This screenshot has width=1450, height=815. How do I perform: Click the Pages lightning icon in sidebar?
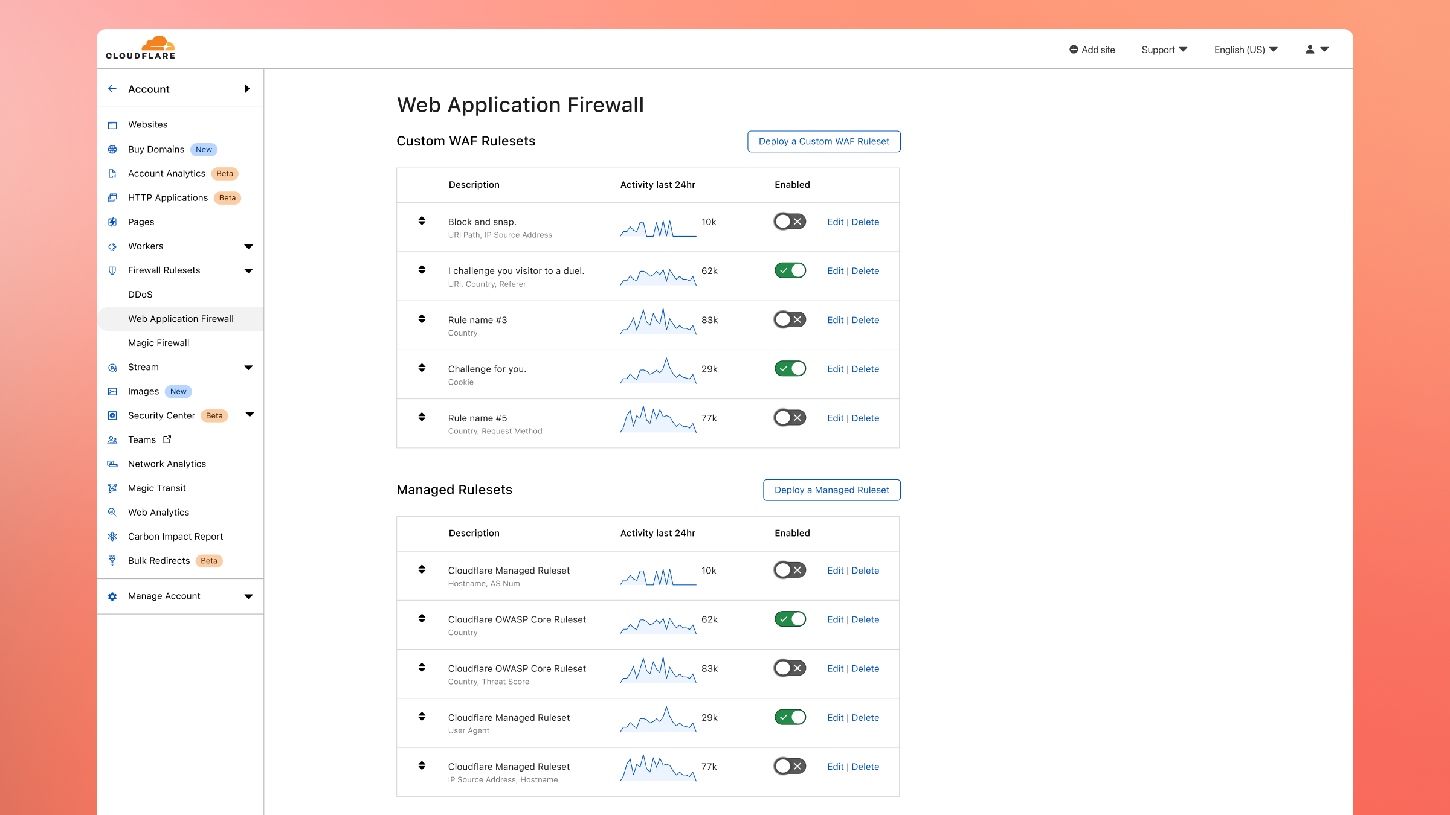pyautogui.click(x=112, y=222)
